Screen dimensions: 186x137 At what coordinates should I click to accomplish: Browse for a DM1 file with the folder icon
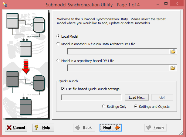[x=173, y=52]
